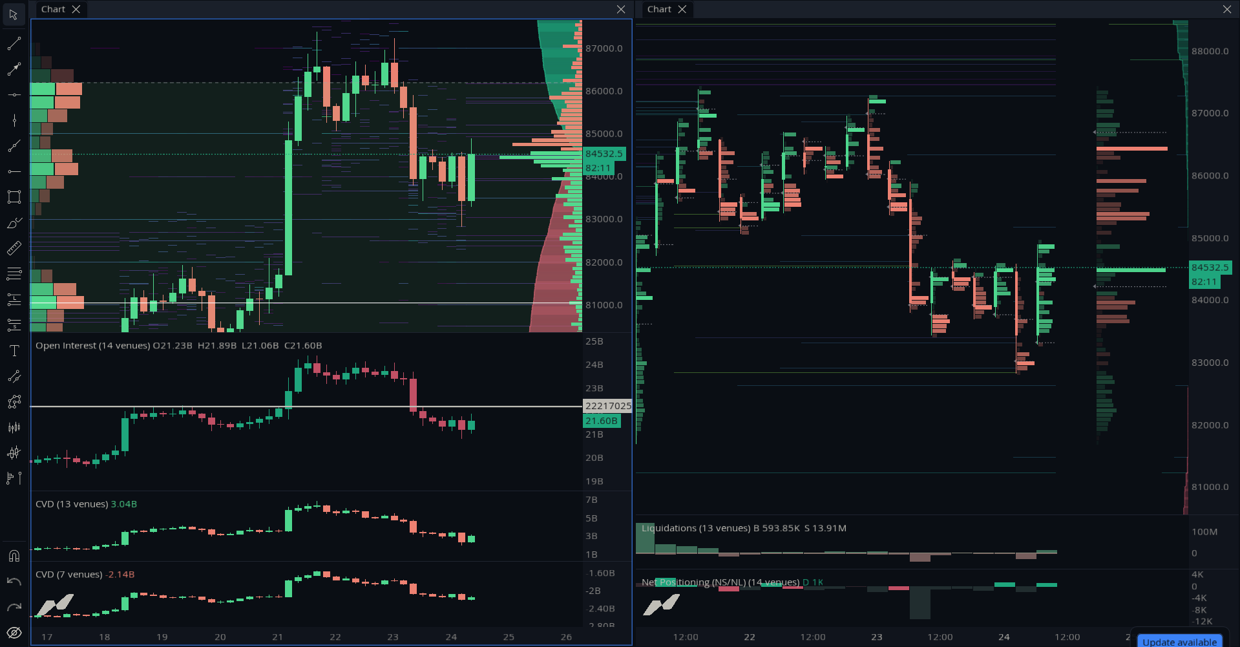Undo the last drawing action

pos(14,582)
